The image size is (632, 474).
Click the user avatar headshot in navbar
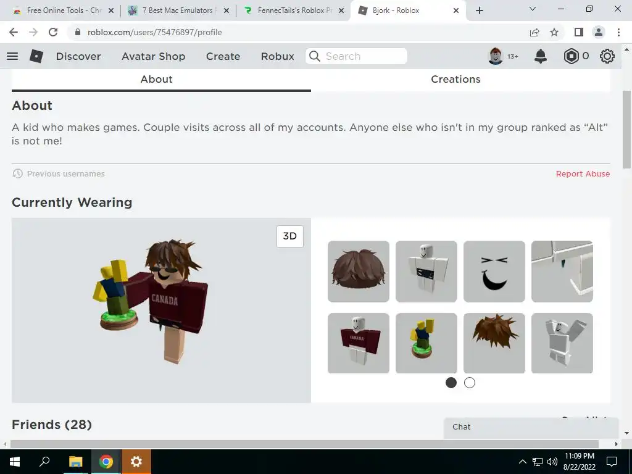click(496, 56)
